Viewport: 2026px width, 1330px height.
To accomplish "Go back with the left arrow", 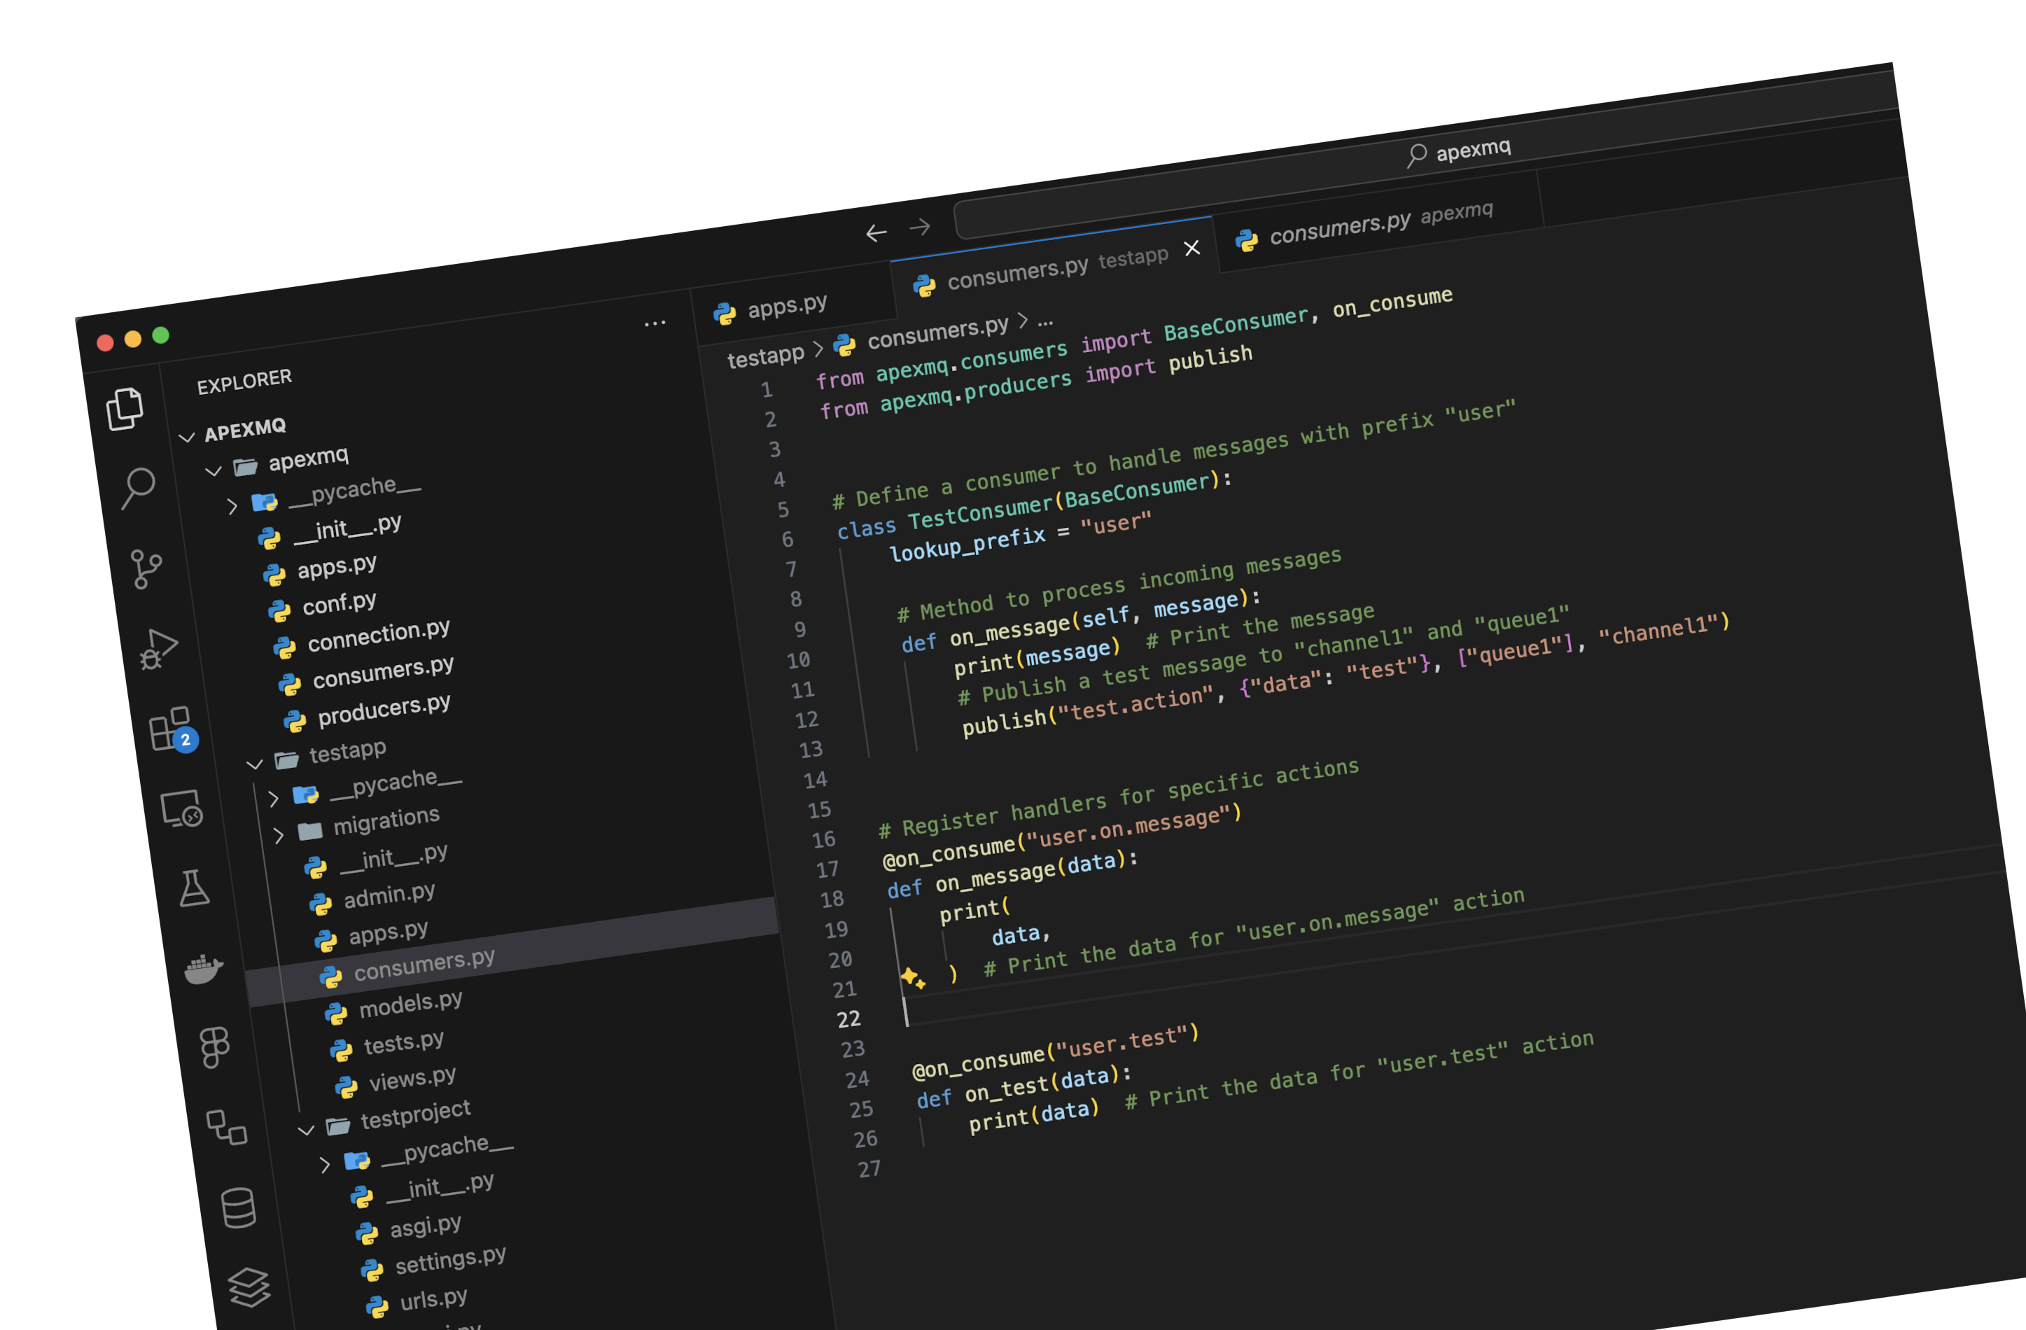I will (x=876, y=232).
